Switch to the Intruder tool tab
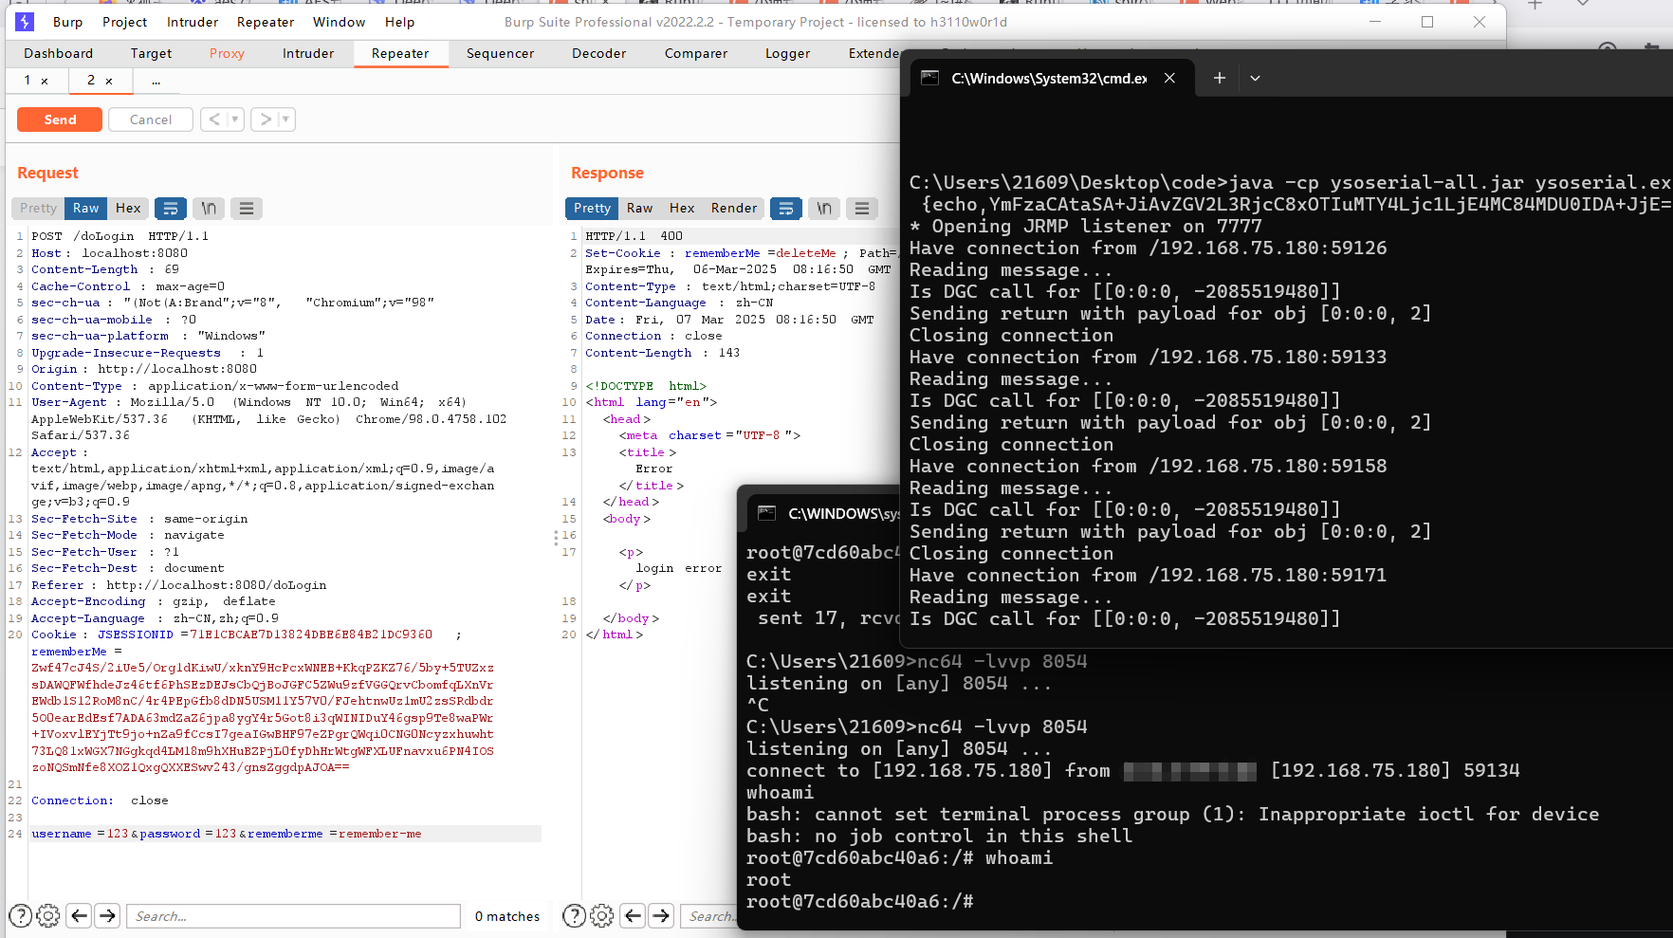The image size is (1673, 938). [308, 53]
